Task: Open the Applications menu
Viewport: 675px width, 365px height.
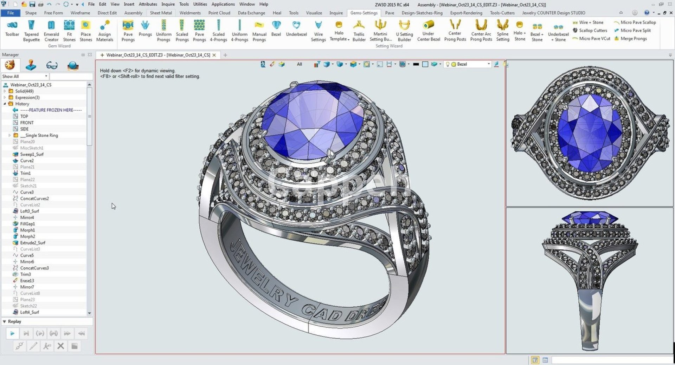Action: (x=223, y=4)
